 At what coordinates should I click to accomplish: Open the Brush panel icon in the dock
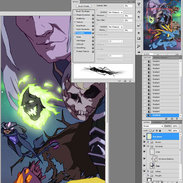coord(139,4)
